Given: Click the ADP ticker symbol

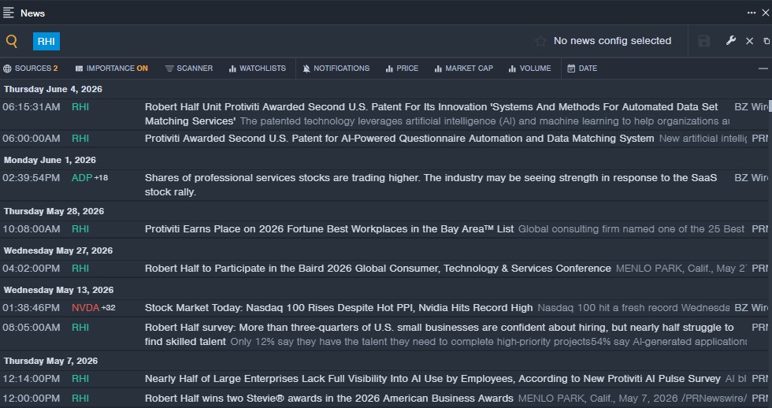Looking at the screenshot, I should pos(82,178).
